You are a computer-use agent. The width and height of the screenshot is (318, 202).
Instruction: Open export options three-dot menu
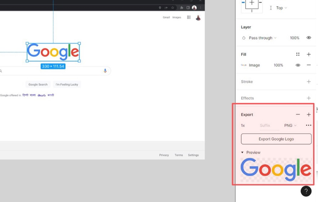click(309, 125)
